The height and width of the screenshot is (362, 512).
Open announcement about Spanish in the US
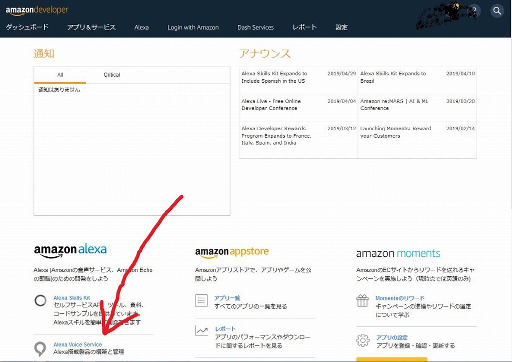pyautogui.click(x=274, y=77)
